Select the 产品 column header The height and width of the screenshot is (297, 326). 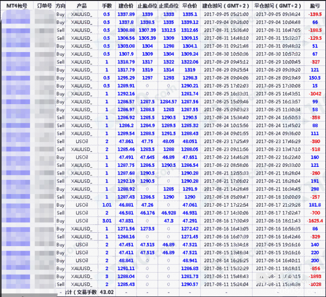81,6
